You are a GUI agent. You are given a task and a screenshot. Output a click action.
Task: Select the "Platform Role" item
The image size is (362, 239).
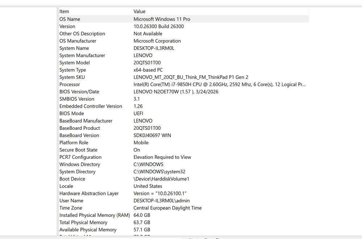pyautogui.click(x=73, y=142)
